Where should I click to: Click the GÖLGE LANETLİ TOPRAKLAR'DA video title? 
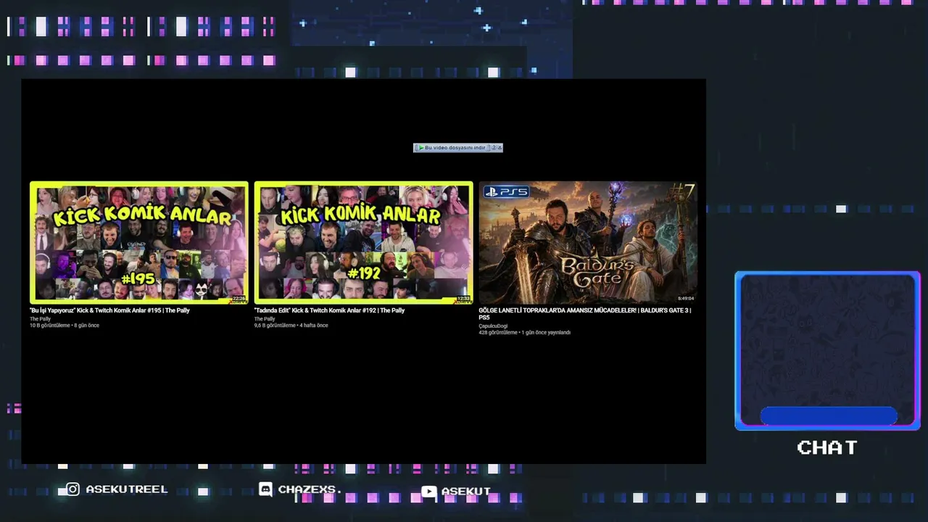pyautogui.click(x=584, y=314)
